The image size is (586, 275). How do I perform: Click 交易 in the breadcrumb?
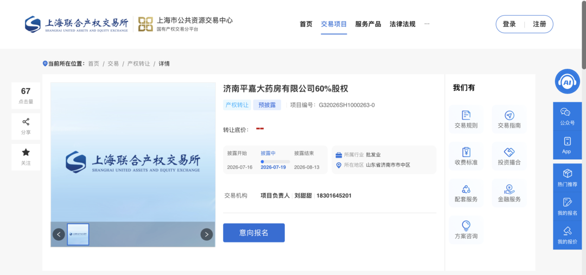click(x=113, y=64)
